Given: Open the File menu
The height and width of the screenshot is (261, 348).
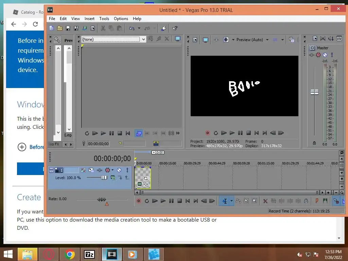Looking at the screenshot, I should 52,19.
